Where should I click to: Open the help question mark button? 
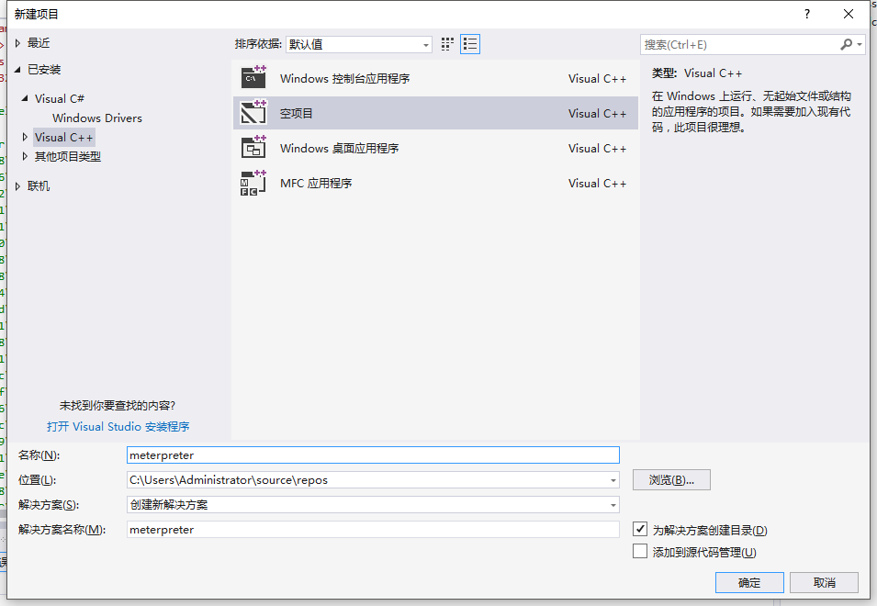806,14
